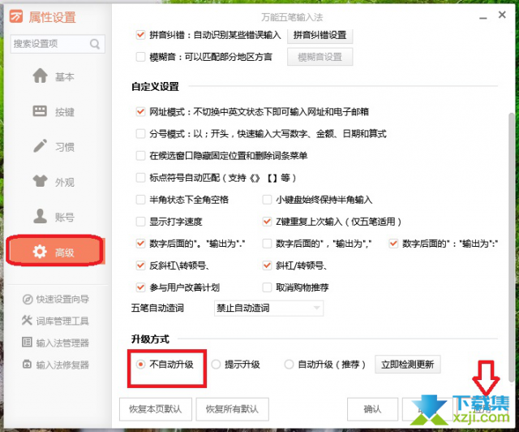This screenshot has width=519, height=432.
Task: Check 小键盘始终保持半角输入
Action: [x=267, y=200]
